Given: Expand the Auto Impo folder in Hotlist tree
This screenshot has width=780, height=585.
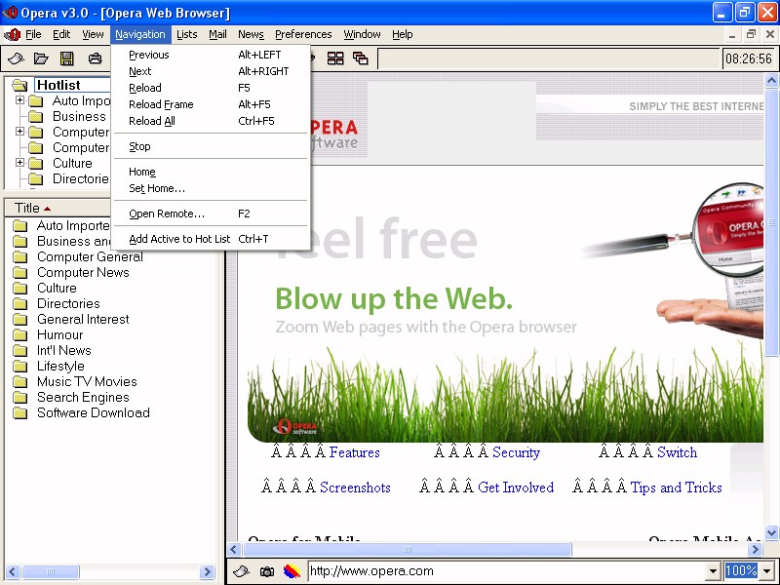Looking at the screenshot, I should (x=19, y=100).
